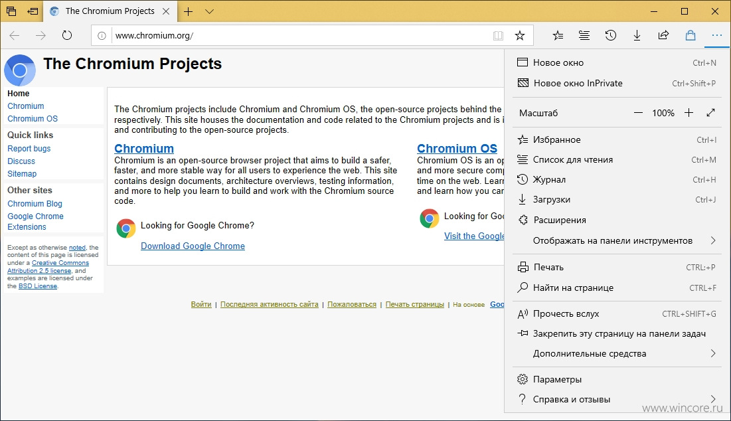Choose Прочесть вслух menu item
Screen dimensions: 731x421
click(x=617, y=314)
